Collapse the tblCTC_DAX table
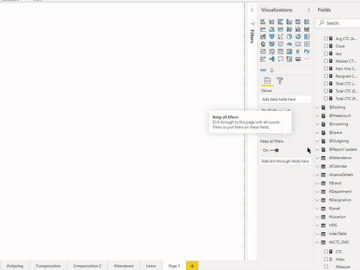Image resolution: width=360 pixels, height=270 pixels. point(317,242)
